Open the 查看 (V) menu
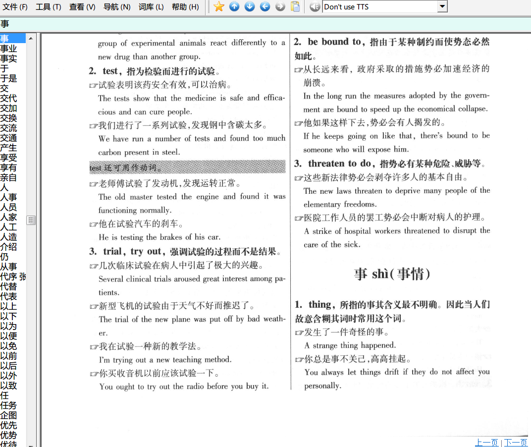The height and width of the screenshot is (447, 531). click(x=82, y=7)
